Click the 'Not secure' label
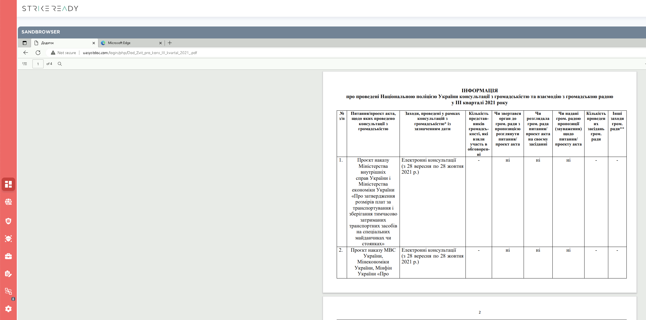This screenshot has height=320, width=646. (x=67, y=53)
